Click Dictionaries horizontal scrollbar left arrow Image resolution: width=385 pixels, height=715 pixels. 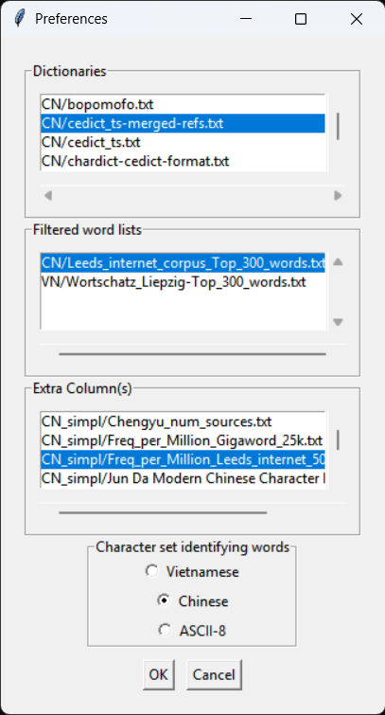pyautogui.click(x=48, y=196)
